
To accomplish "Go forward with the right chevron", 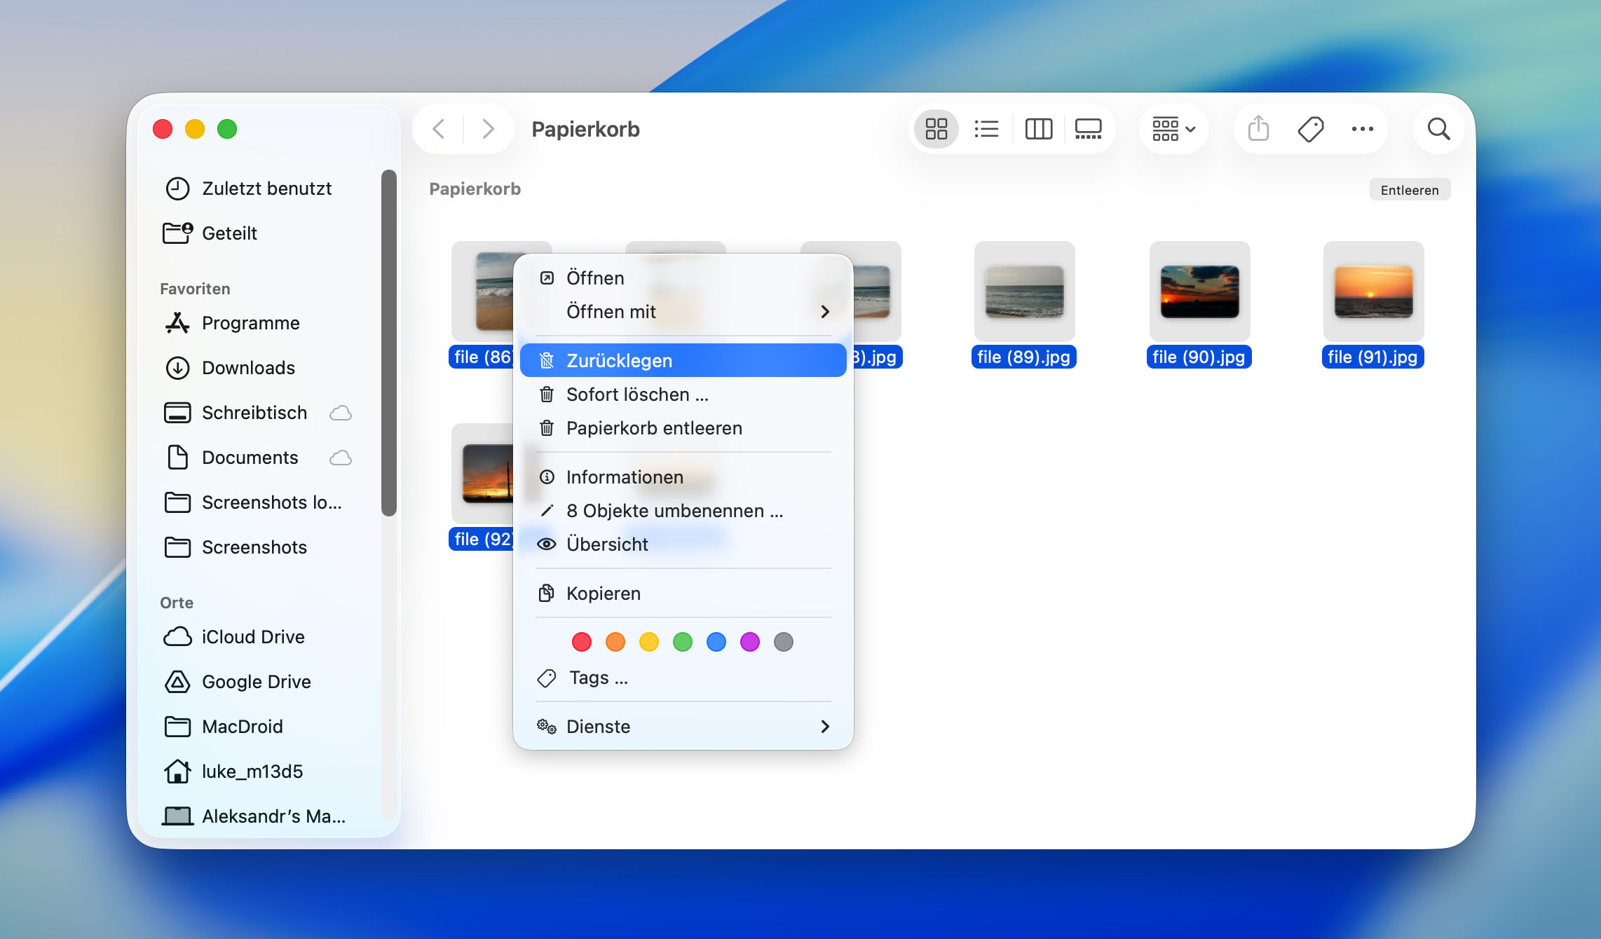I will pos(489,129).
